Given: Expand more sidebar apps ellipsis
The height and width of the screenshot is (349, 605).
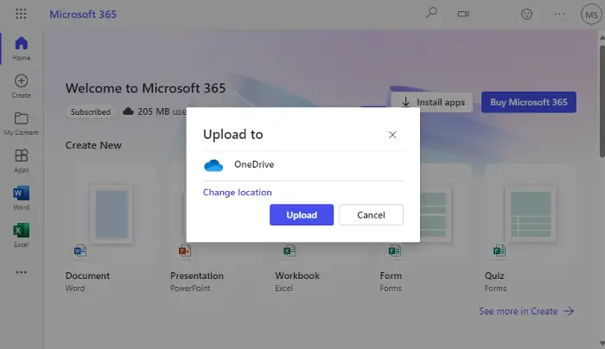Looking at the screenshot, I should 22,272.
